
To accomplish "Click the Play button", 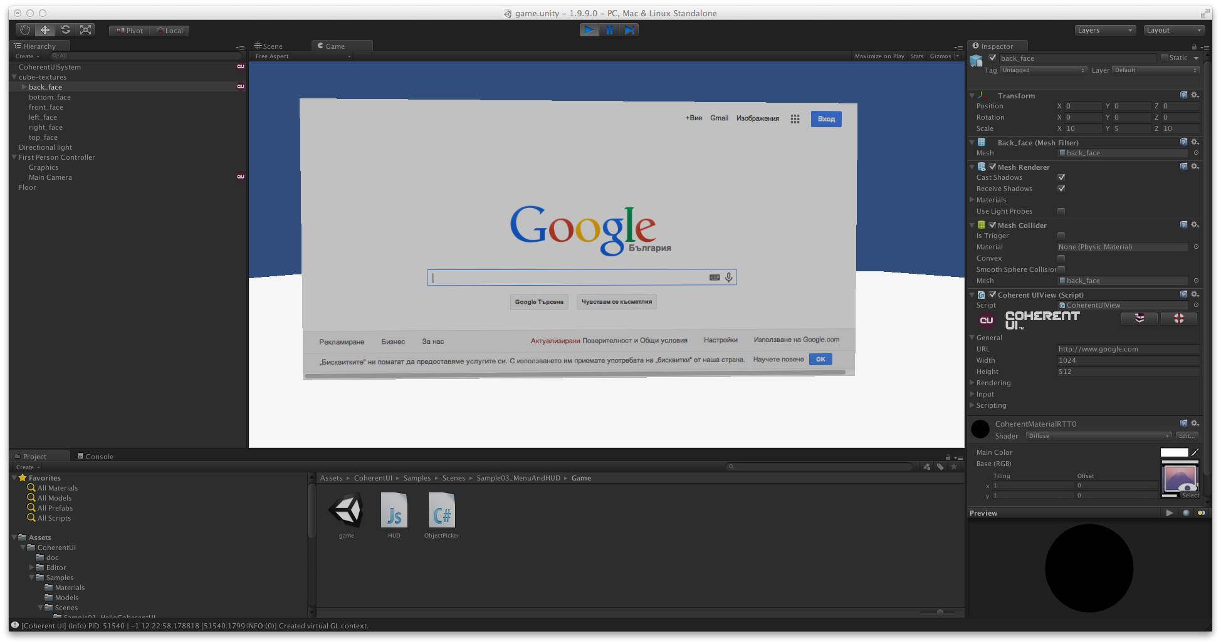I will (589, 30).
